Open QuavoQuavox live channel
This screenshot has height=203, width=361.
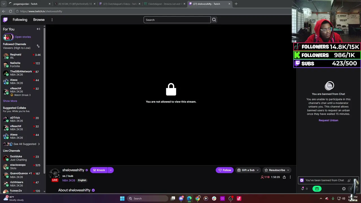point(22,175)
